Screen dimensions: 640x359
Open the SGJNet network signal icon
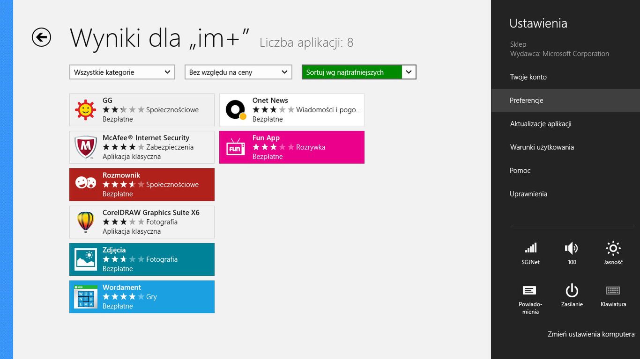click(x=530, y=248)
